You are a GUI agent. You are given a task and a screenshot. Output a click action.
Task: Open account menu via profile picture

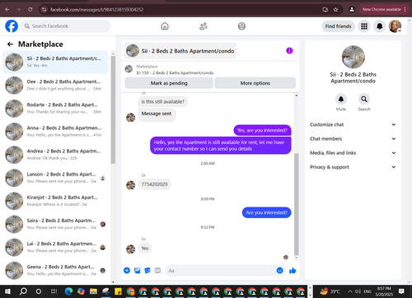click(x=395, y=26)
